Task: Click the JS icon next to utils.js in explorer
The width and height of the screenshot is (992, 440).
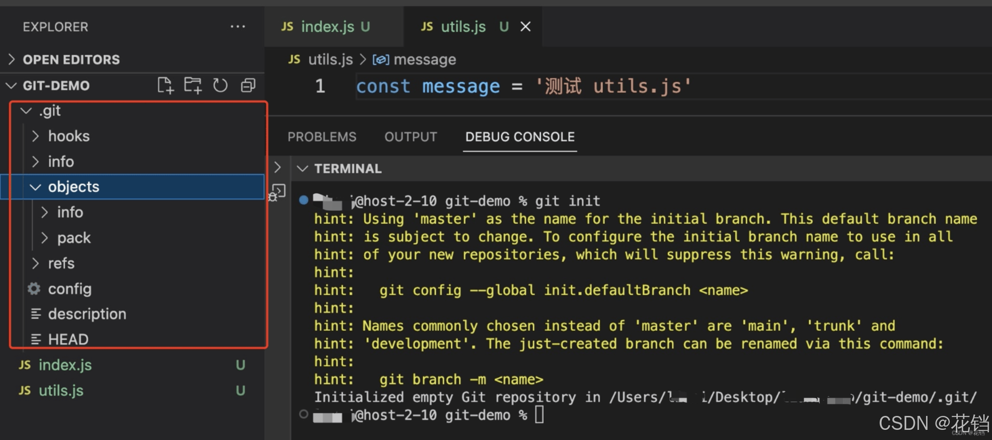Action: [25, 390]
